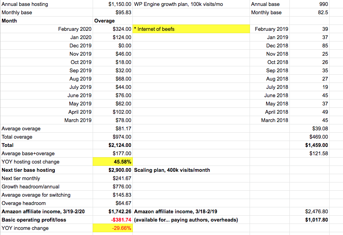Click the highlighted 45.58% hosting cost change cell
343x235 pixels.
[x=113, y=162]
